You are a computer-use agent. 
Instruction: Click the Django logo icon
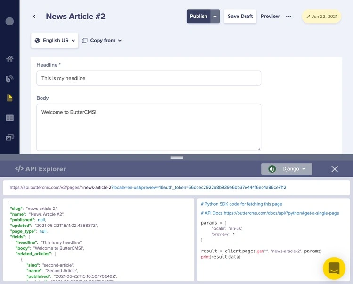click(272, 169)
